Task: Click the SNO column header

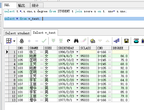Action: (23, 48)
